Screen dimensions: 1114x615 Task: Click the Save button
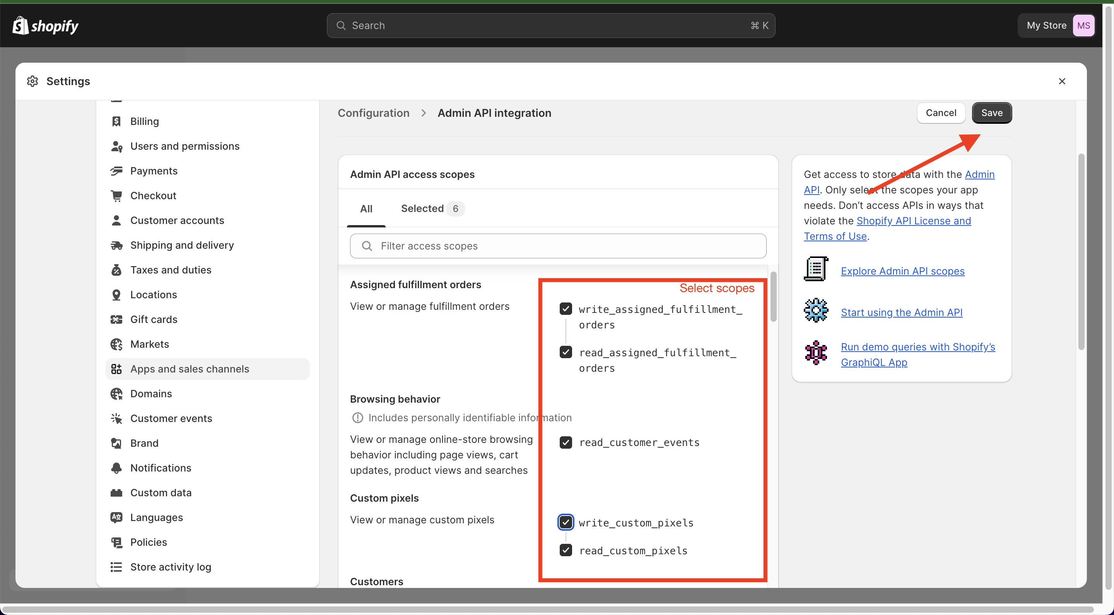pos(992,113)
